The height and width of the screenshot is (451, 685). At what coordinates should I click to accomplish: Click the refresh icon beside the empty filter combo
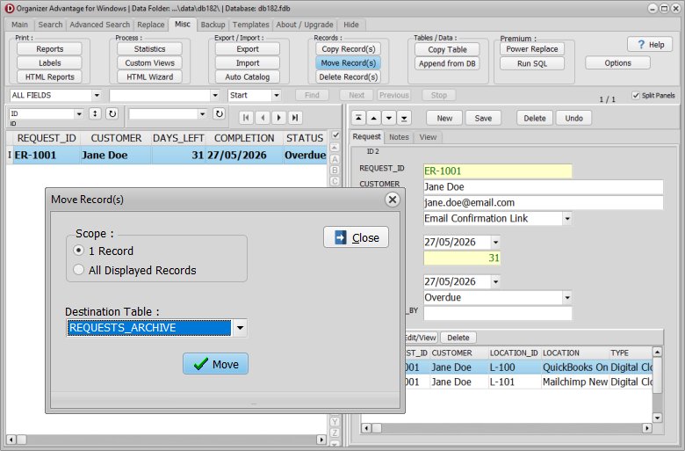click(219, 113)
